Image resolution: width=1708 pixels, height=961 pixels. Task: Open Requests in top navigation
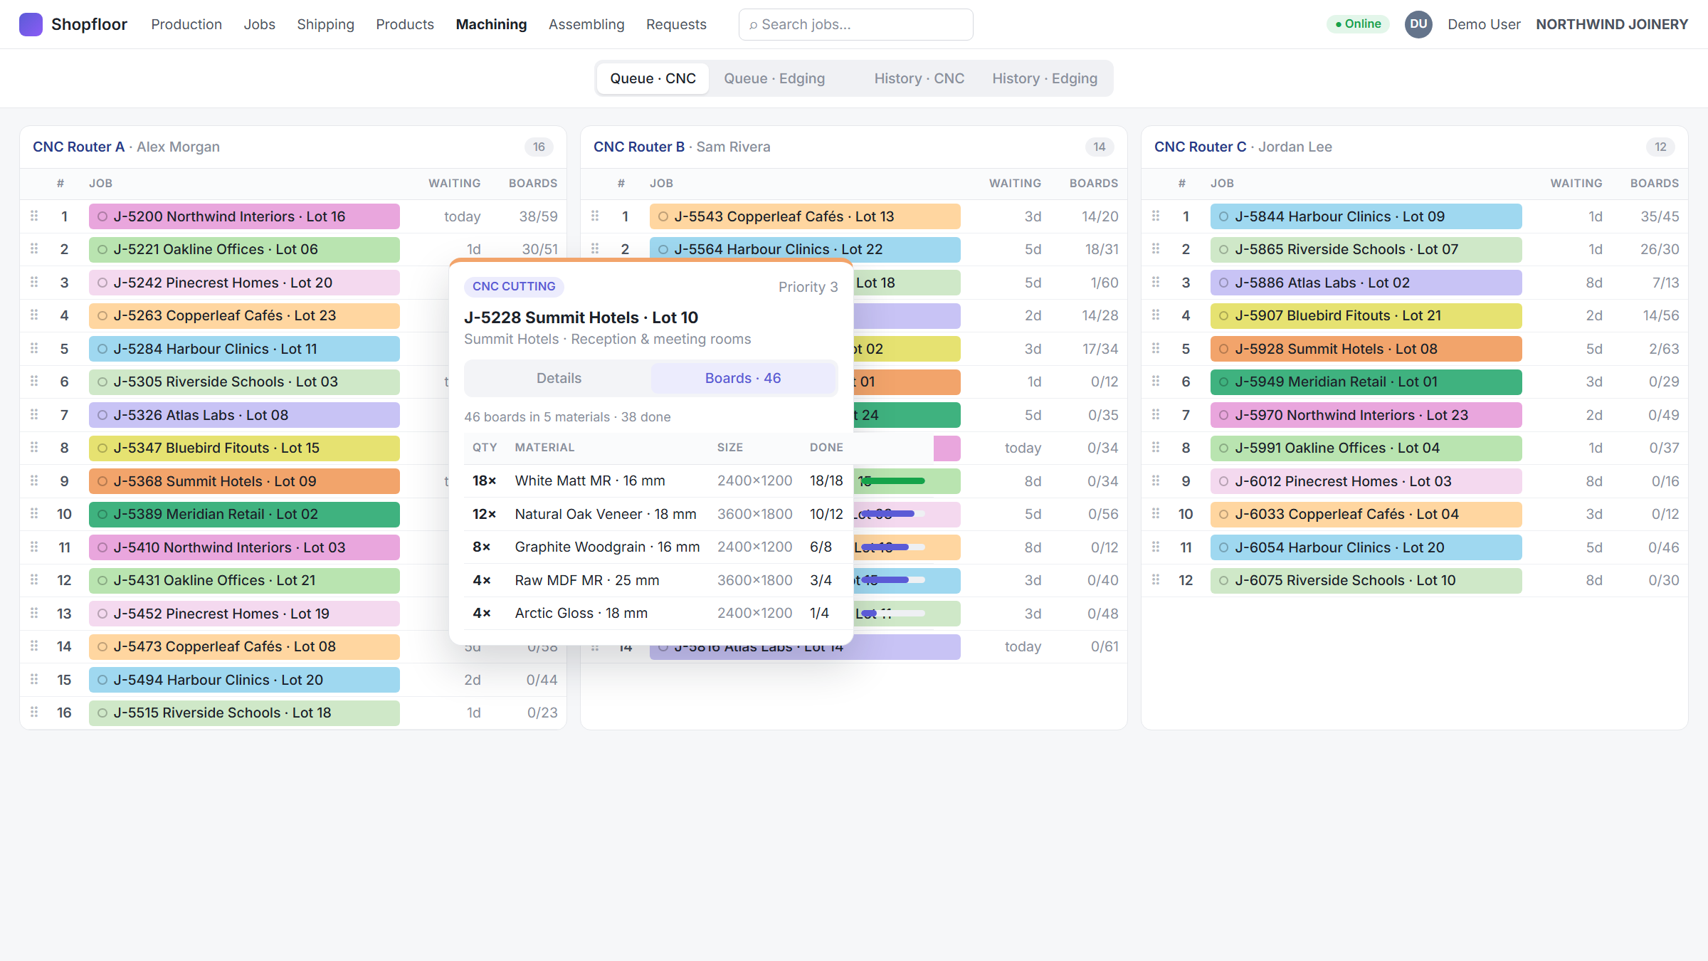tap(676, 24)
